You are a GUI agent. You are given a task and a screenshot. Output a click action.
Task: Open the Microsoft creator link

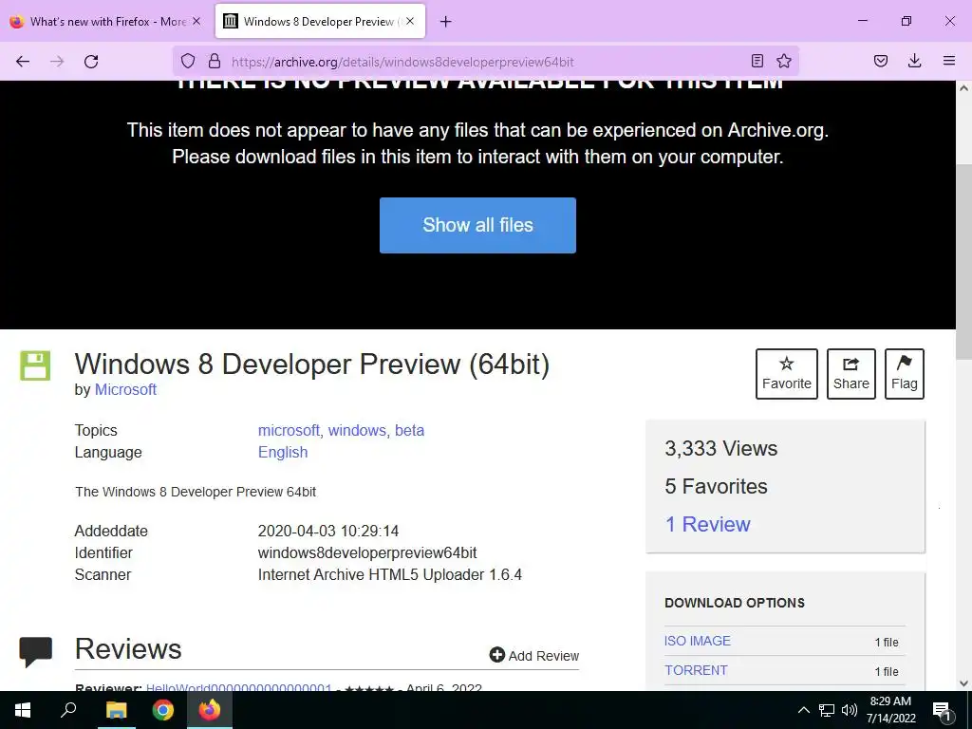pyautogui.click(x=125, y=389)
